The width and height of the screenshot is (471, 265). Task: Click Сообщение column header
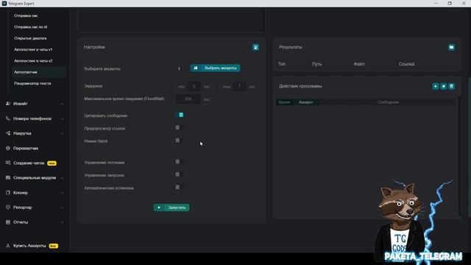tap(388, 102)
